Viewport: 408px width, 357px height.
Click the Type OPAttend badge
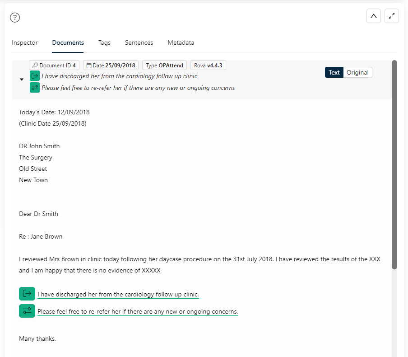(164, 66)
